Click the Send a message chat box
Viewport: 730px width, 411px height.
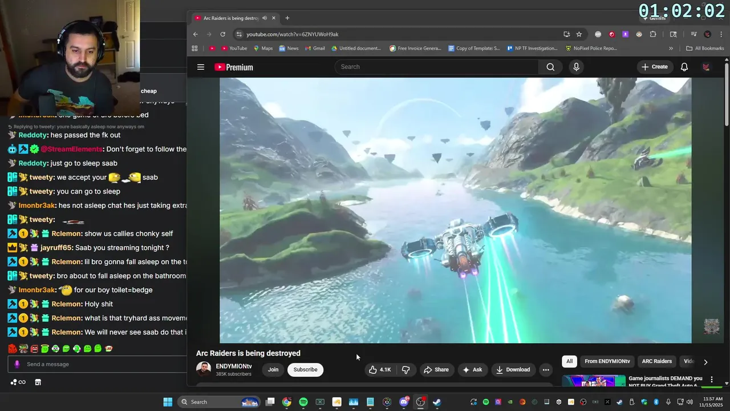coord(97,364)
